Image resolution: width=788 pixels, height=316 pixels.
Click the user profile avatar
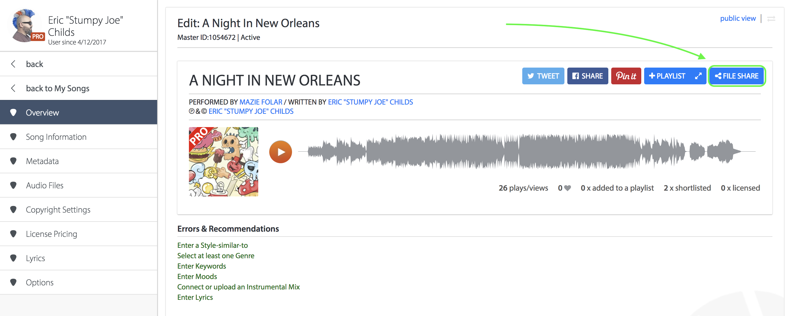point(26,25)
